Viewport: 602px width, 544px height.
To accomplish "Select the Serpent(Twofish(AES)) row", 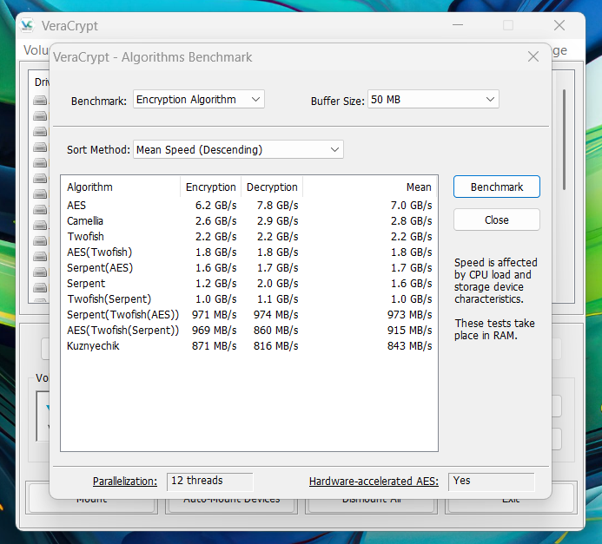I will pyautogui.click(x=249, y=315).
